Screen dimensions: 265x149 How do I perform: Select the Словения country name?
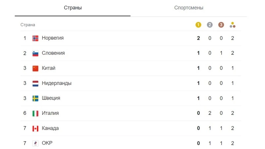click(x=53, y=53)
